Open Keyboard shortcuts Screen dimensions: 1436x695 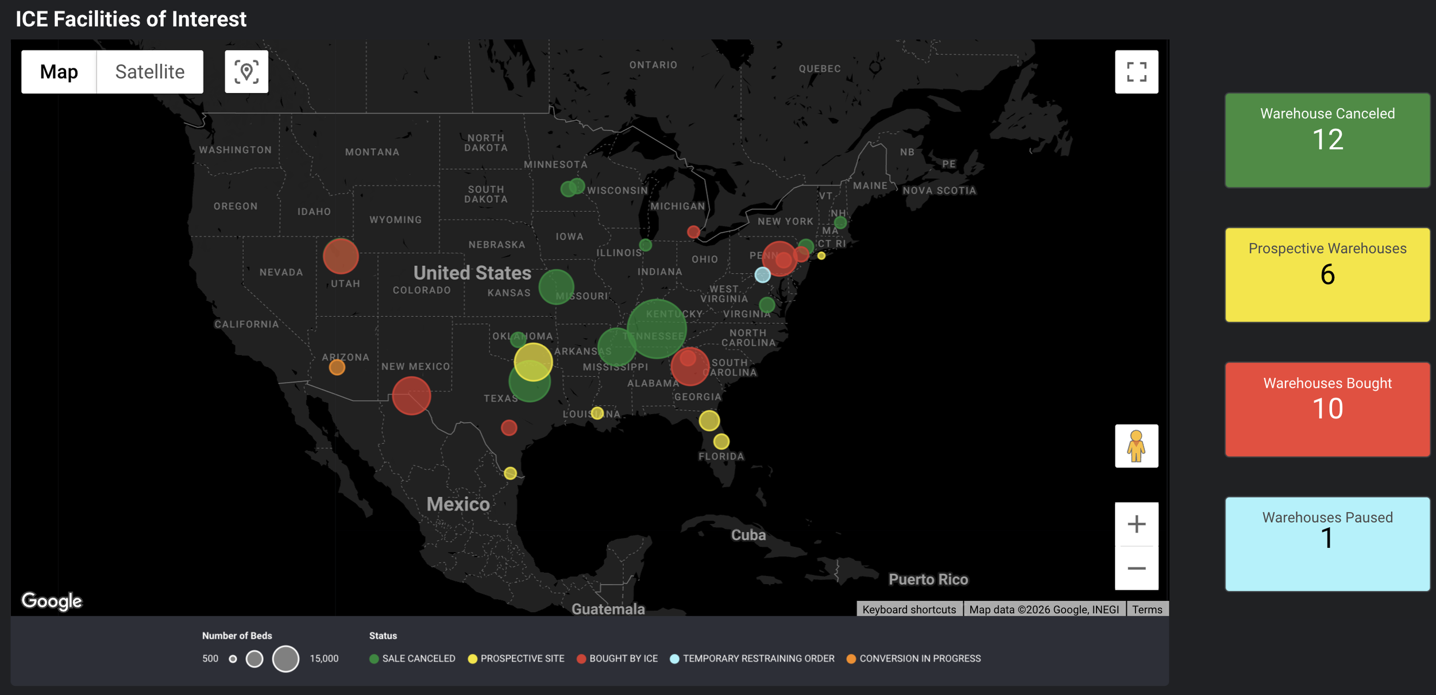909,609
